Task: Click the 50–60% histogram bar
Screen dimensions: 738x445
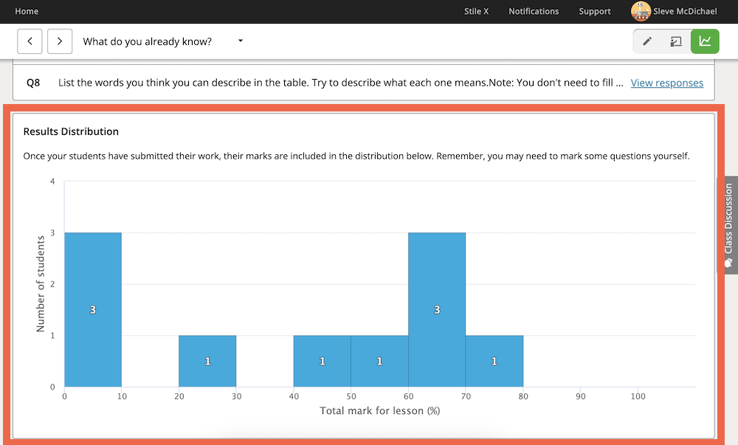Action: [380, 362]
